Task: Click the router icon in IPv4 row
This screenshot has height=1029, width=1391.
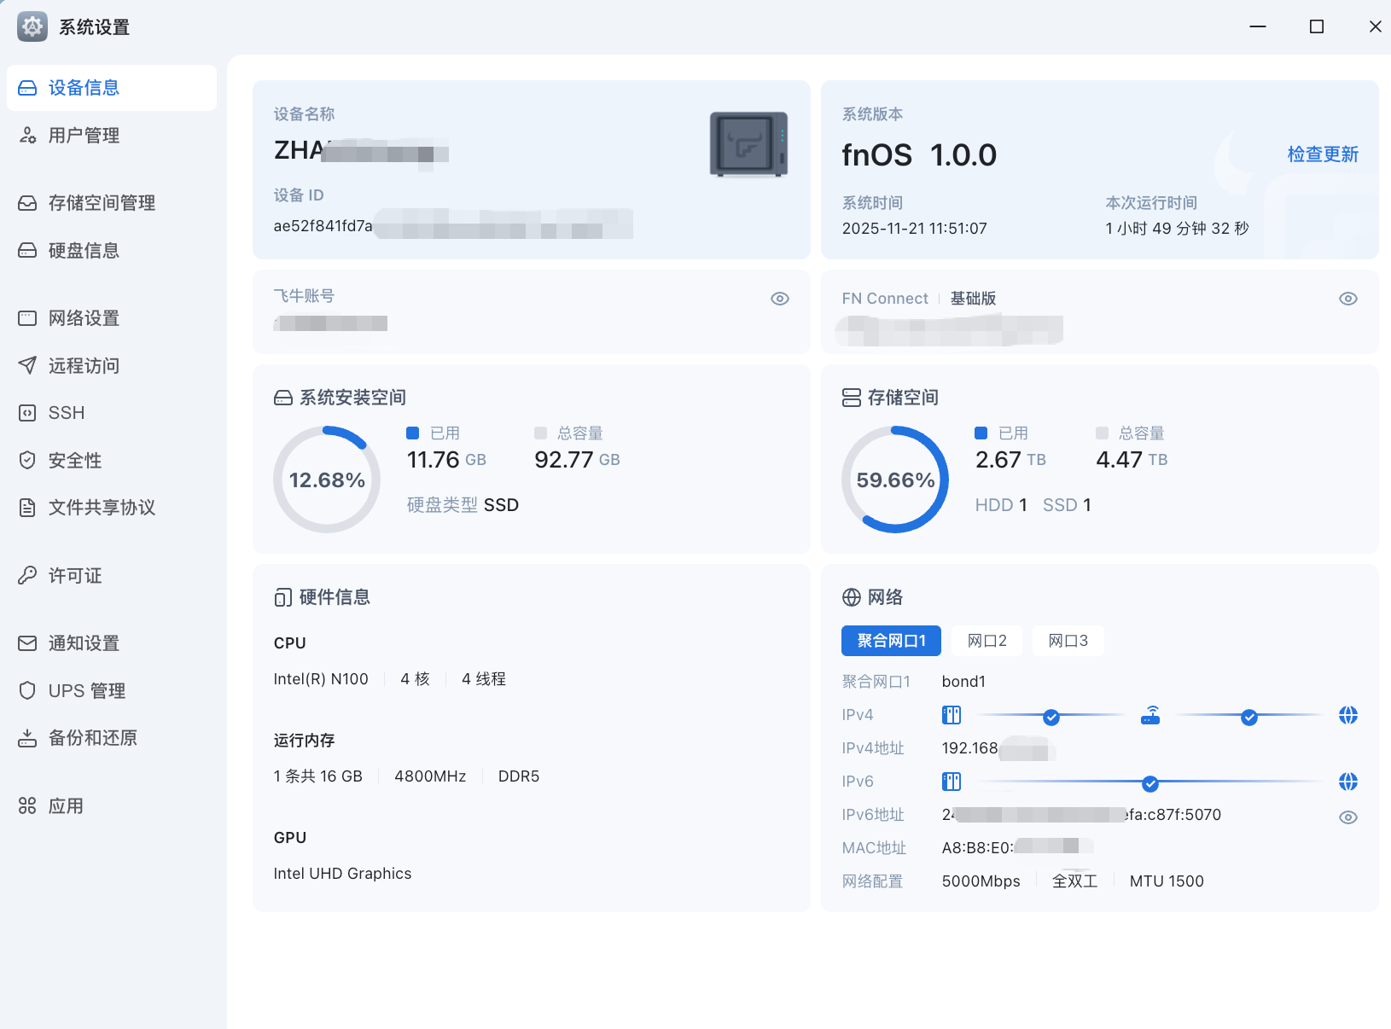Action: (1150, 716)
